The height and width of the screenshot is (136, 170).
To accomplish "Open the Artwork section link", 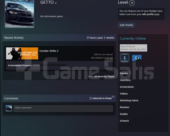I will coord(124,121).
